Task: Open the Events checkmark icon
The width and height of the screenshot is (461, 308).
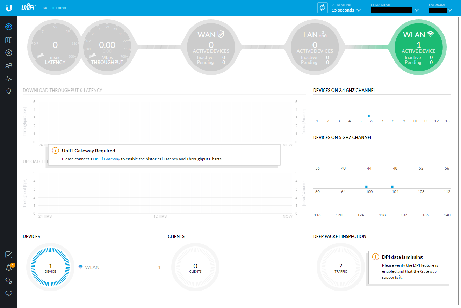Action: pyautogui.click(x=9, y=255)
